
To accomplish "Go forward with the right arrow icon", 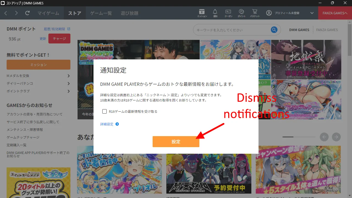I will coord(16,13).
